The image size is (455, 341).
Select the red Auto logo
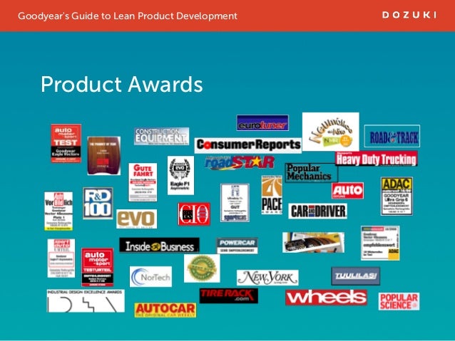347,191
